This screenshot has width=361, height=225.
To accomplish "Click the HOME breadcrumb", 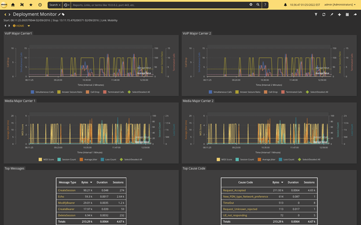I will tap(20, 26).
